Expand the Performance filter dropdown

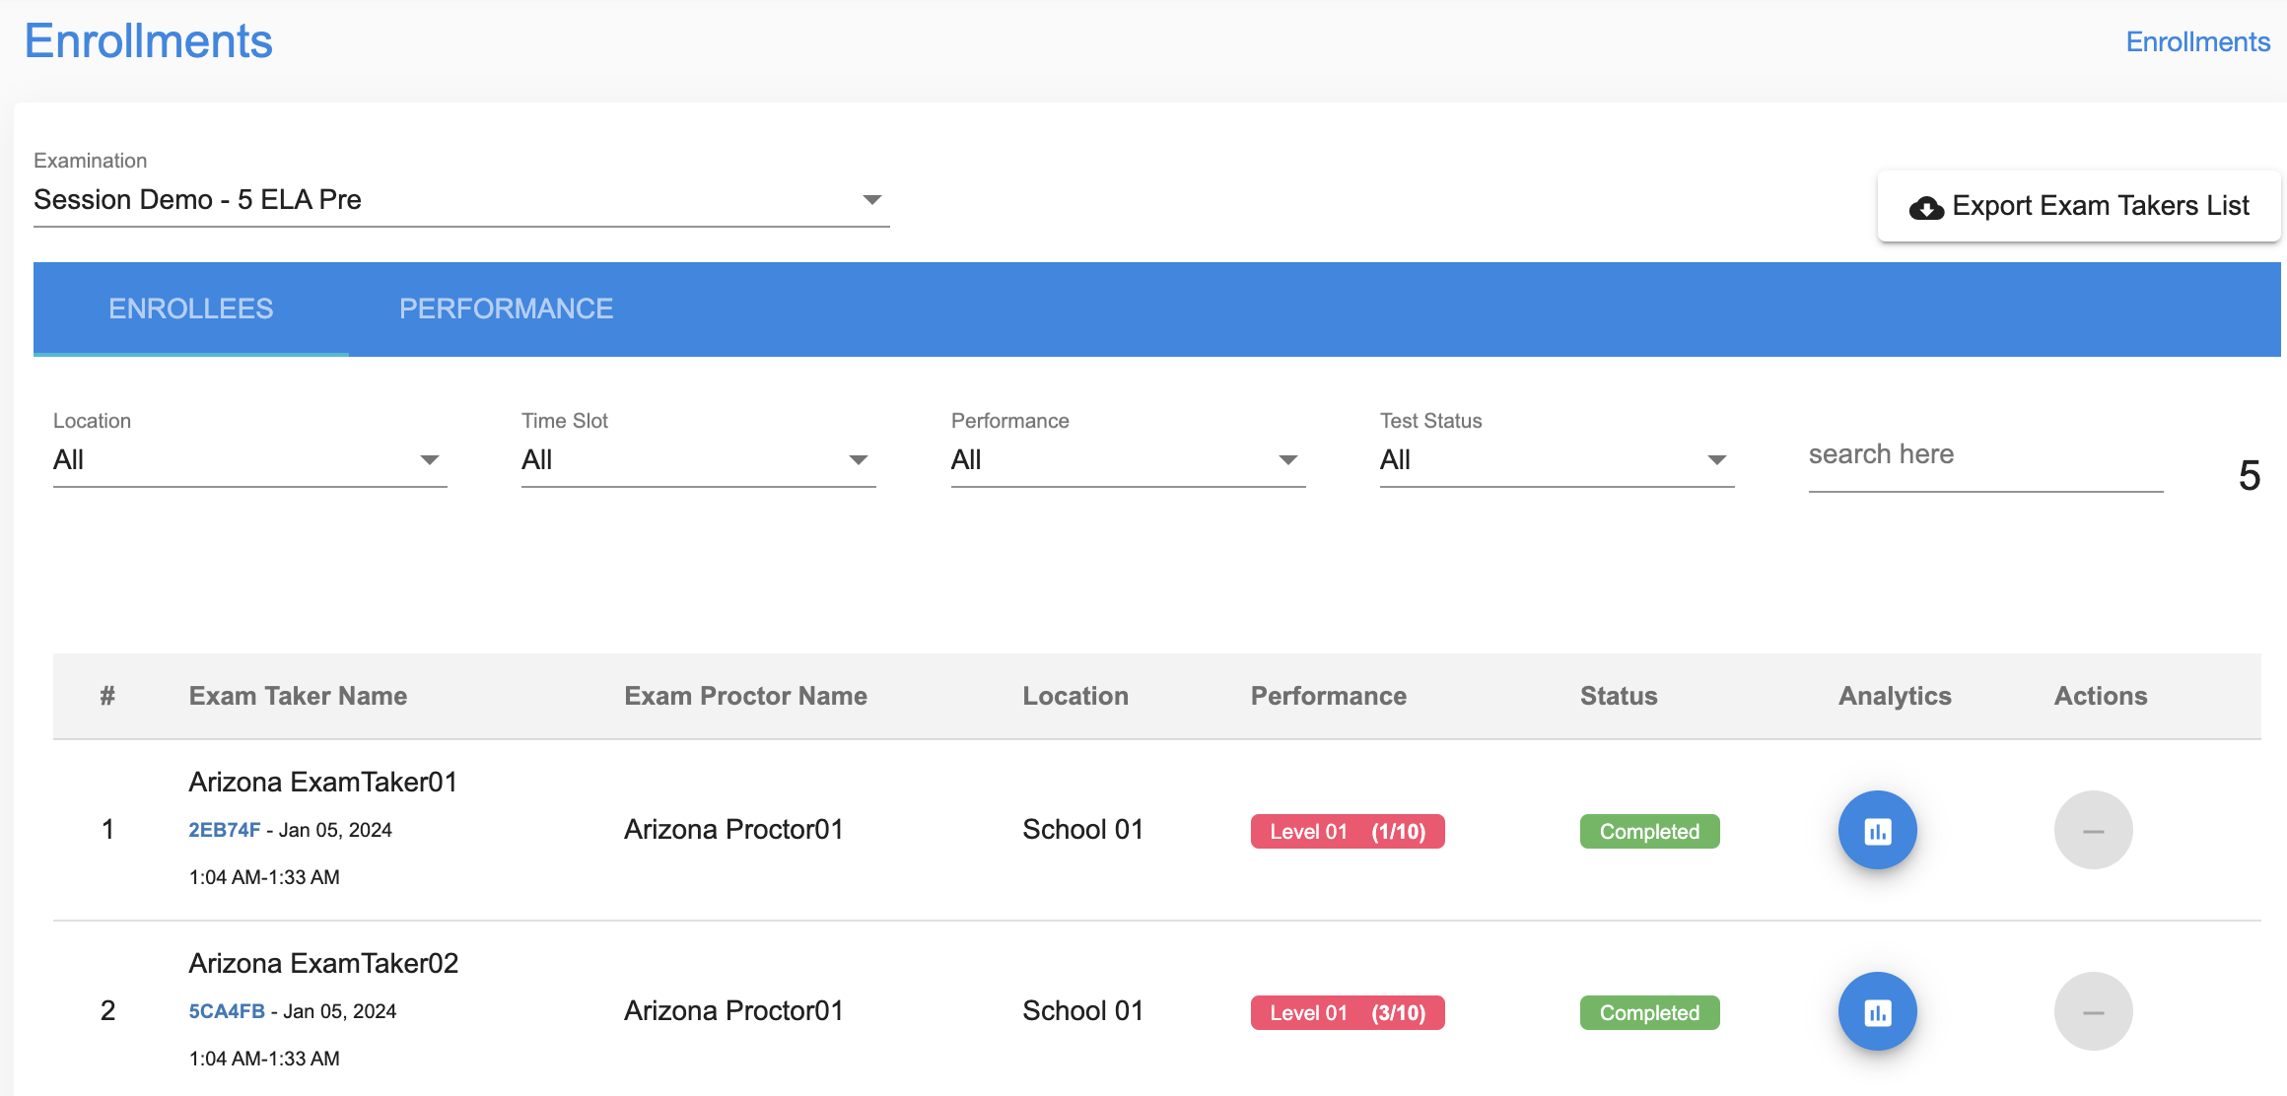click(x=1286, y=458)
